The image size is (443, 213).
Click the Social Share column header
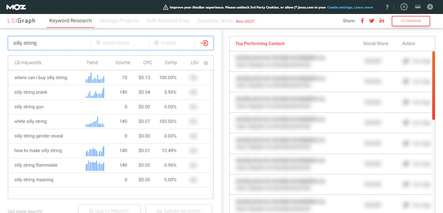[375, 44]
